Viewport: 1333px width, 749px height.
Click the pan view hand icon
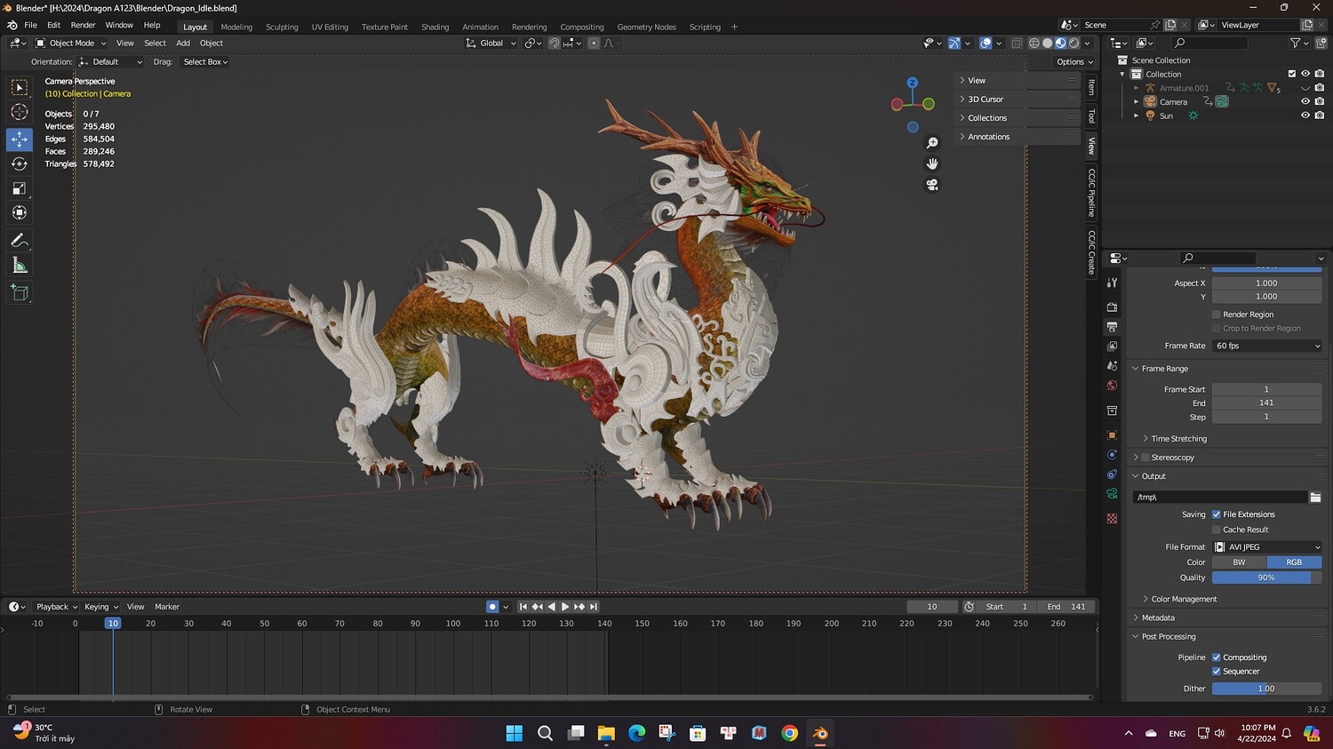[x=932, y=163]
